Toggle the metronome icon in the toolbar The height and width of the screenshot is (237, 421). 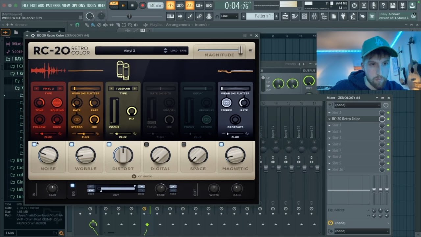170,5
